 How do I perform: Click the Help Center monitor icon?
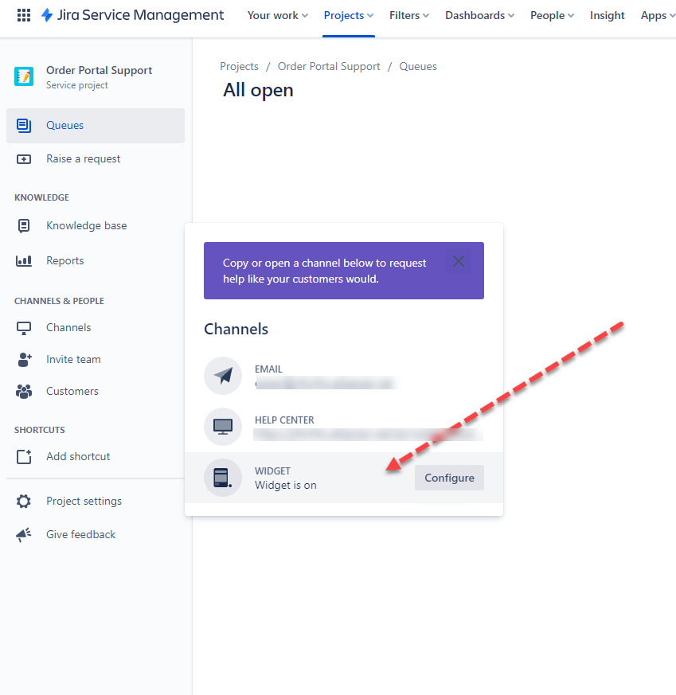(223, 427)
